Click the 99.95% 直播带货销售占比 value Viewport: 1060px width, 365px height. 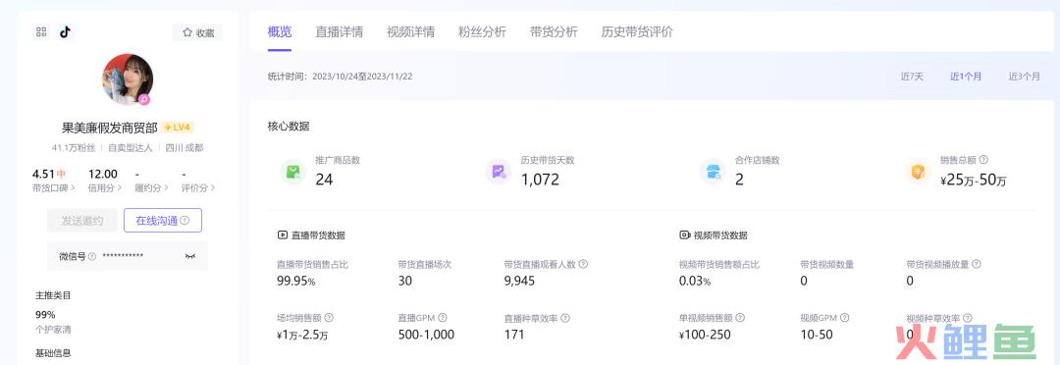pyautogui.click(x=296, y=282)
